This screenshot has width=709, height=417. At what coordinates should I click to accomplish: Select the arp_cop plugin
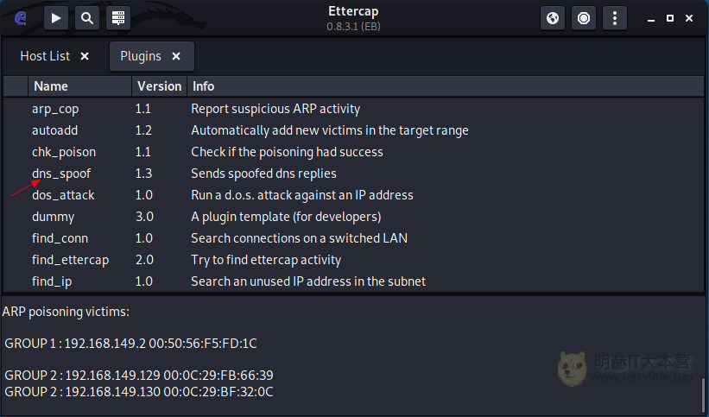click(353, 109)
